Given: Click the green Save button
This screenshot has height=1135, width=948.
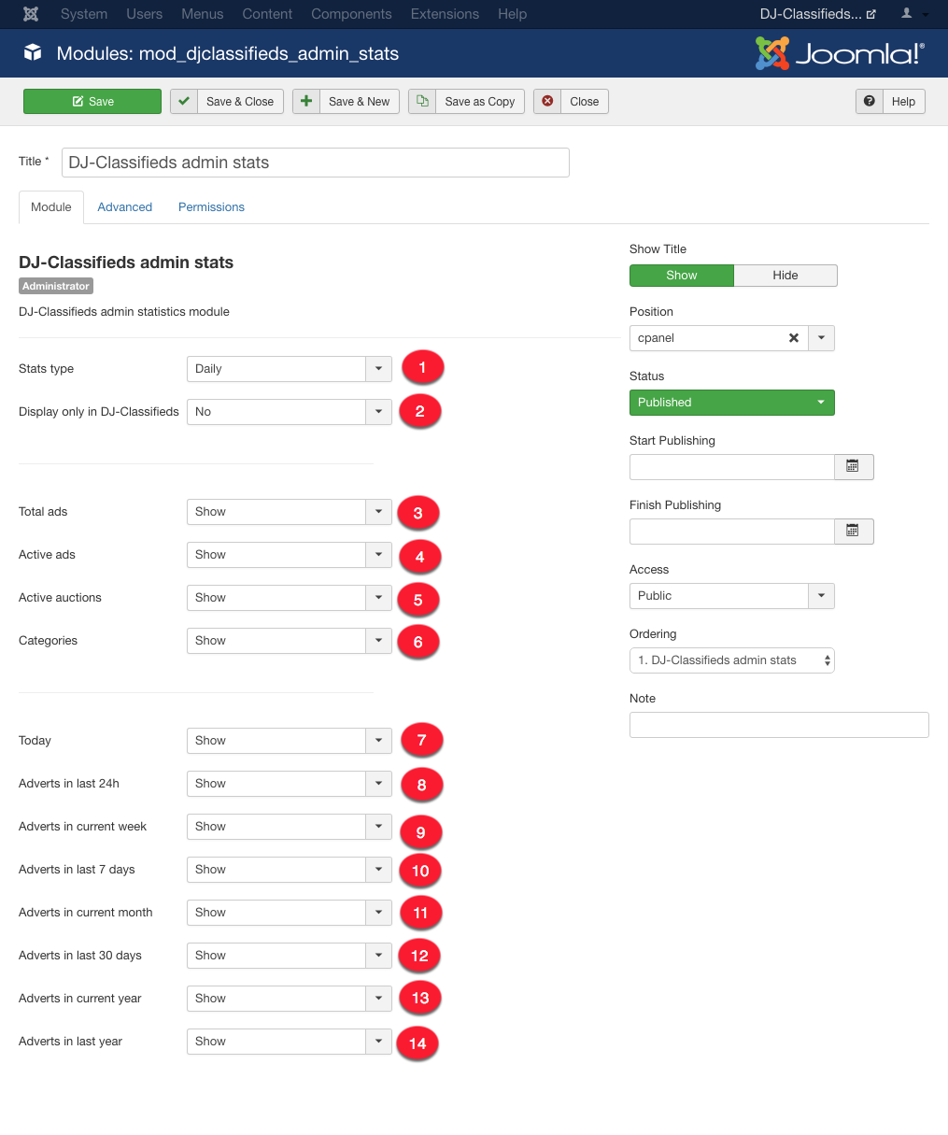Looking at the screenshot, I should (92, 101).
